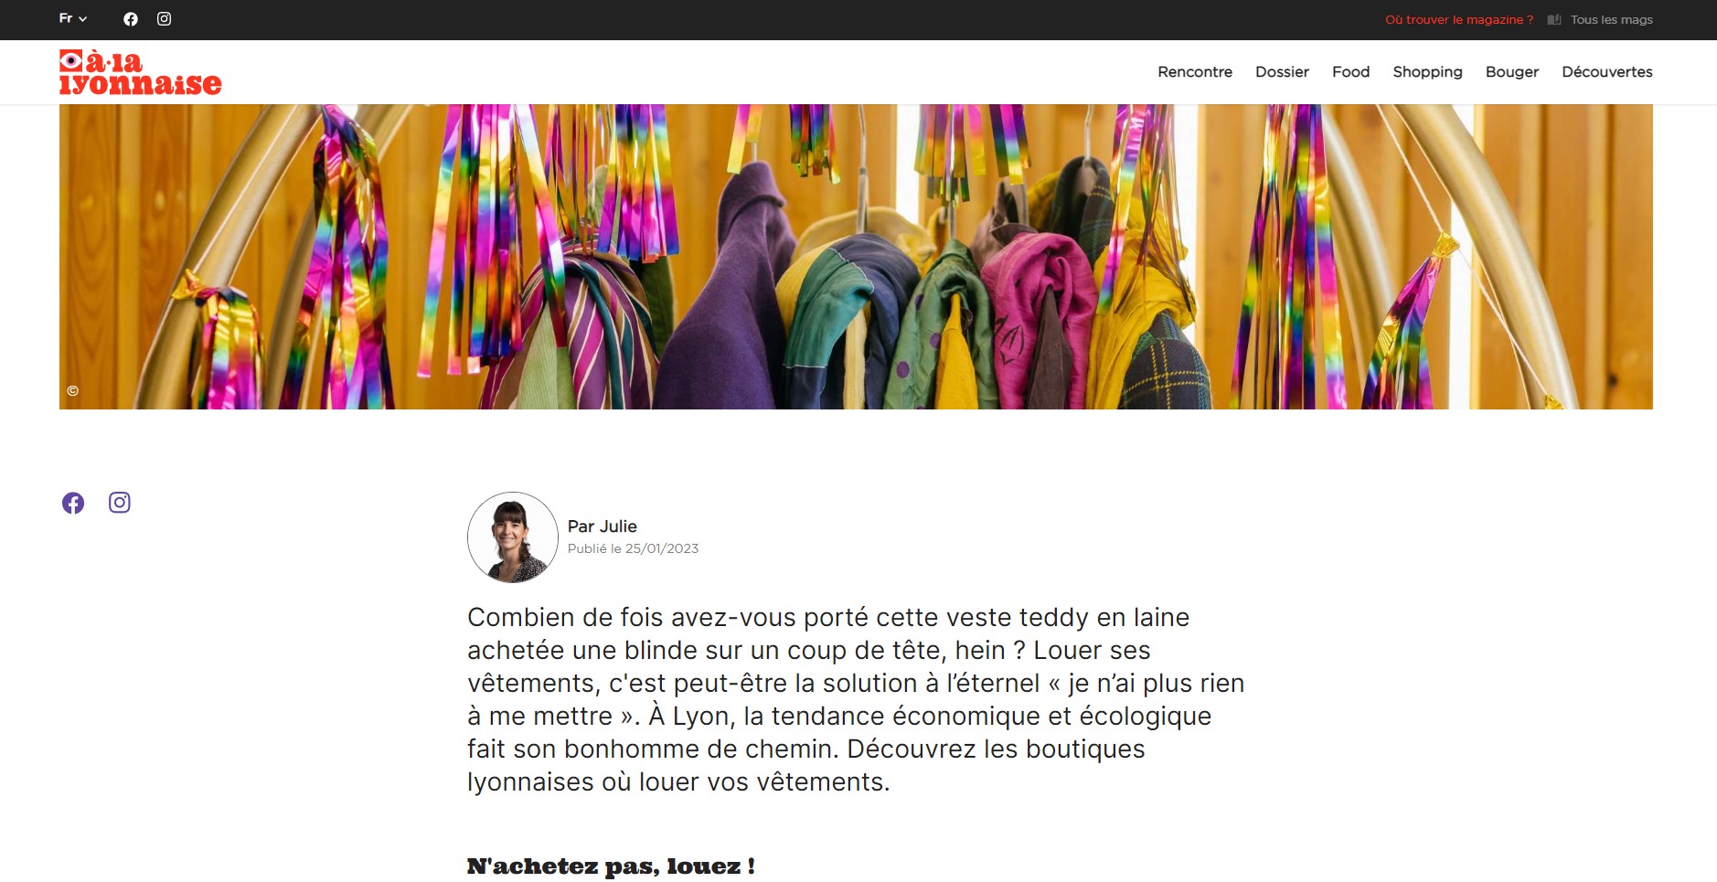
Task: Click author Julie's profile photo
Action: [x=513, y=537]
